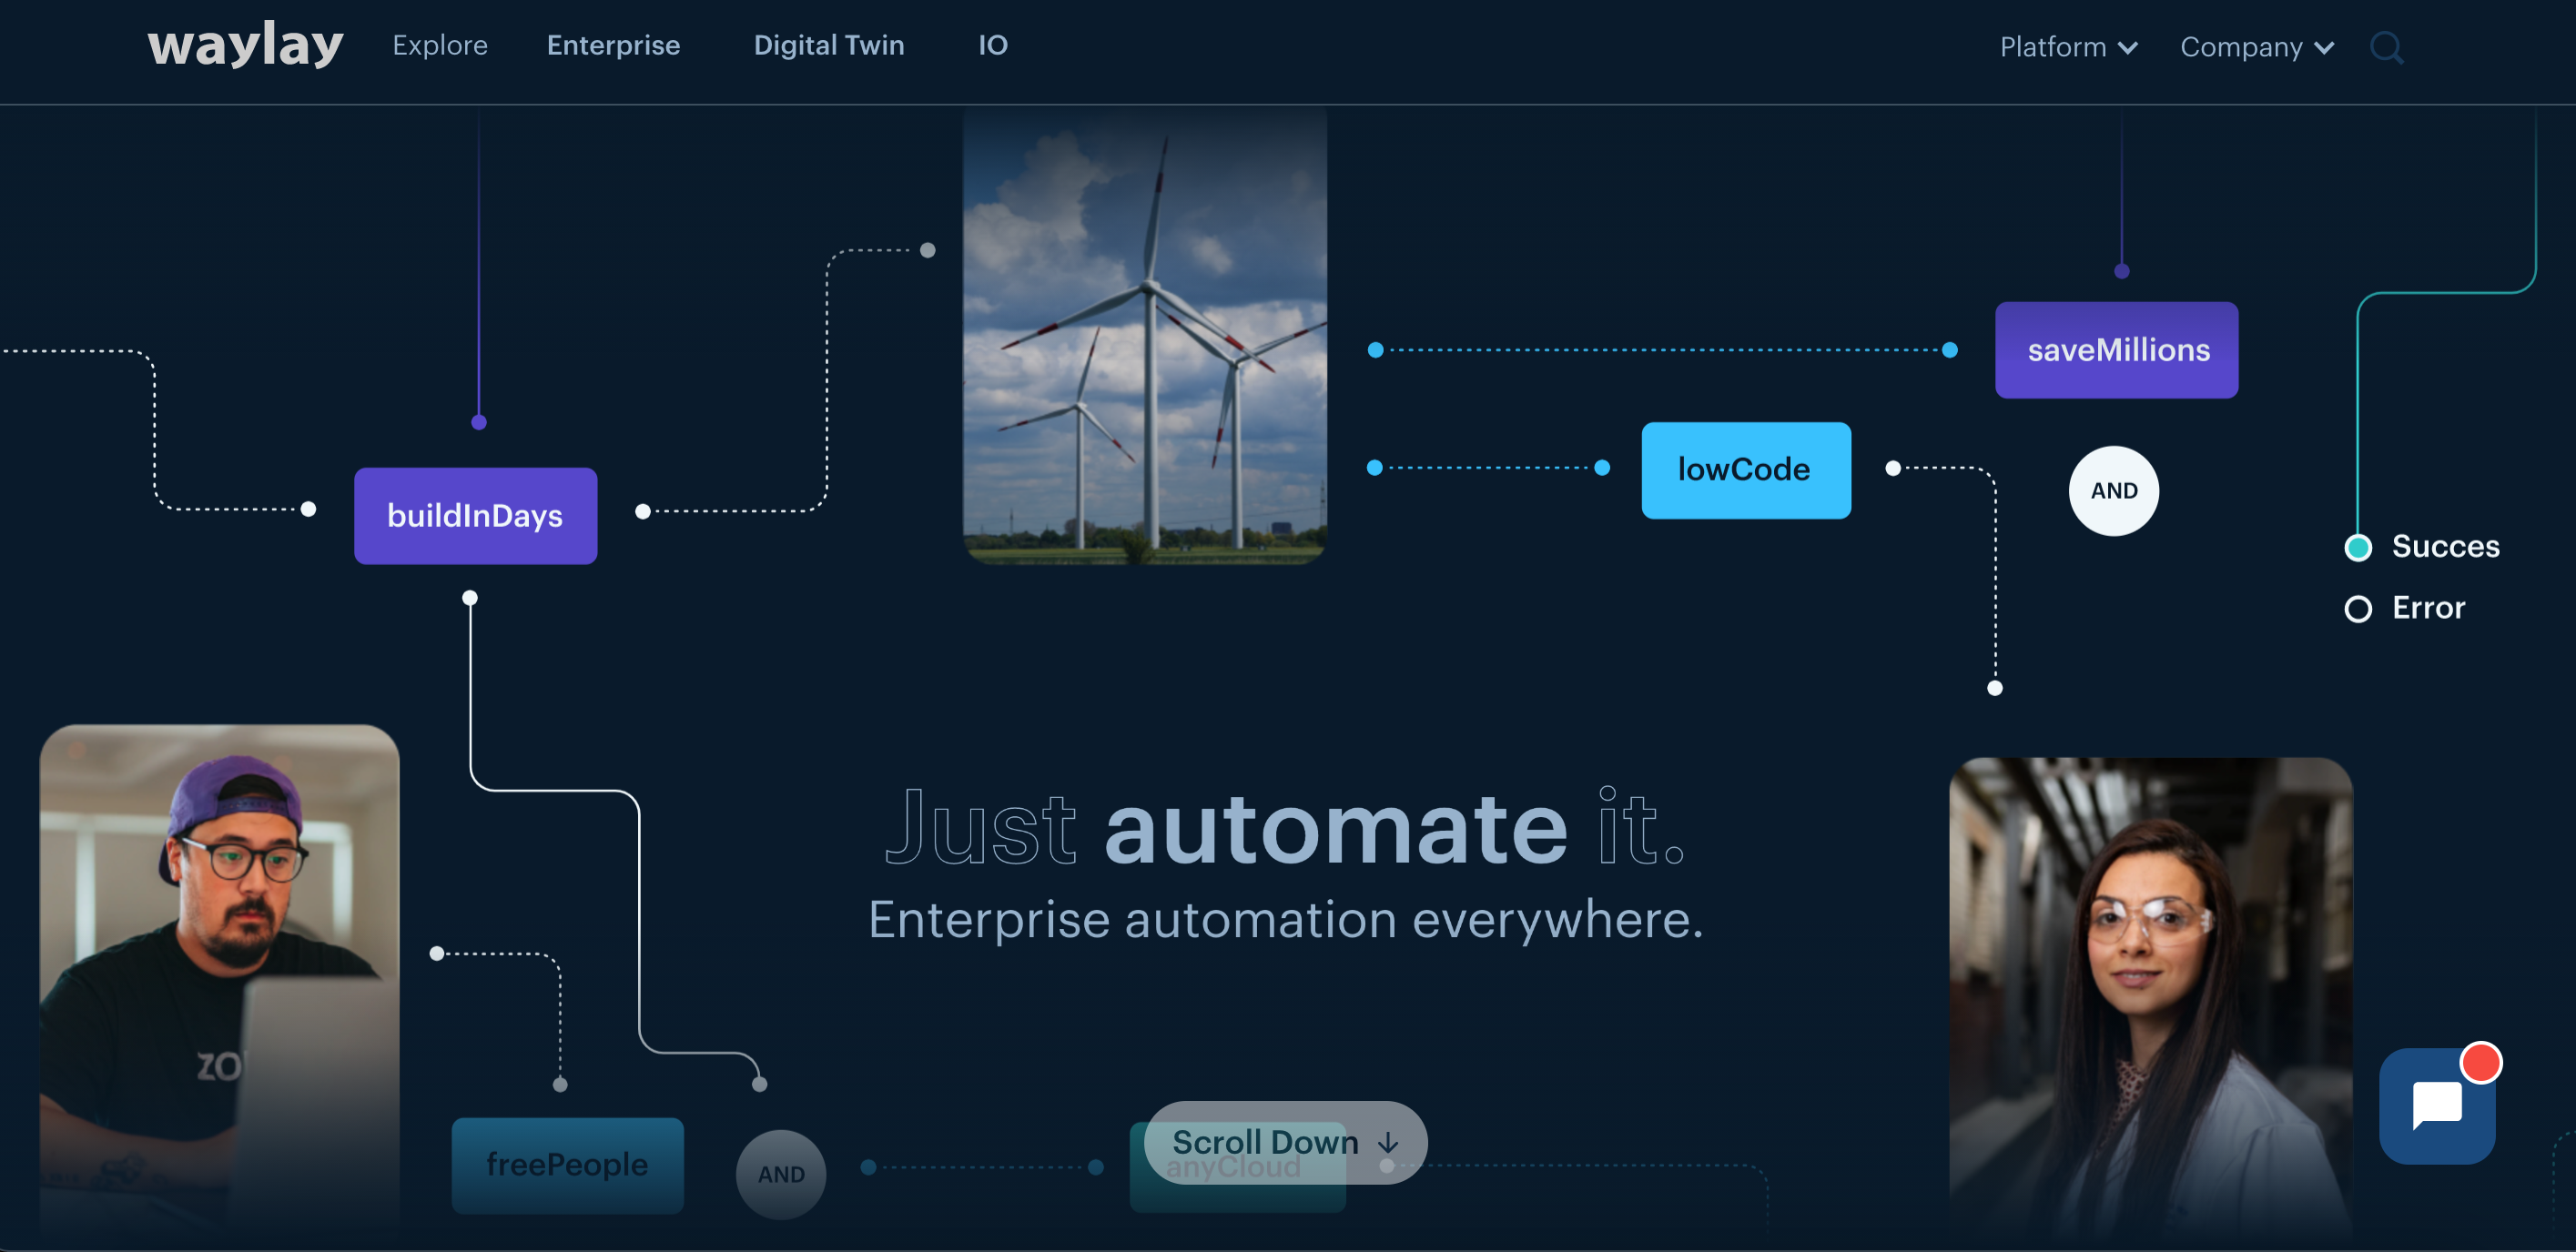The image size is (2576, 1252).
Task: Go to the Enterprise page
Action: tap(613, 45)
